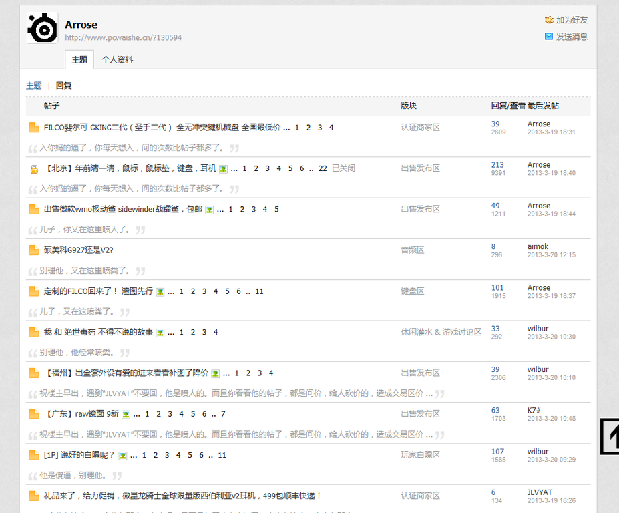The image size is (619, 513).
Task: Click image attachment icon on 【福州】出全套外设 thread
Action: (216, 373)
